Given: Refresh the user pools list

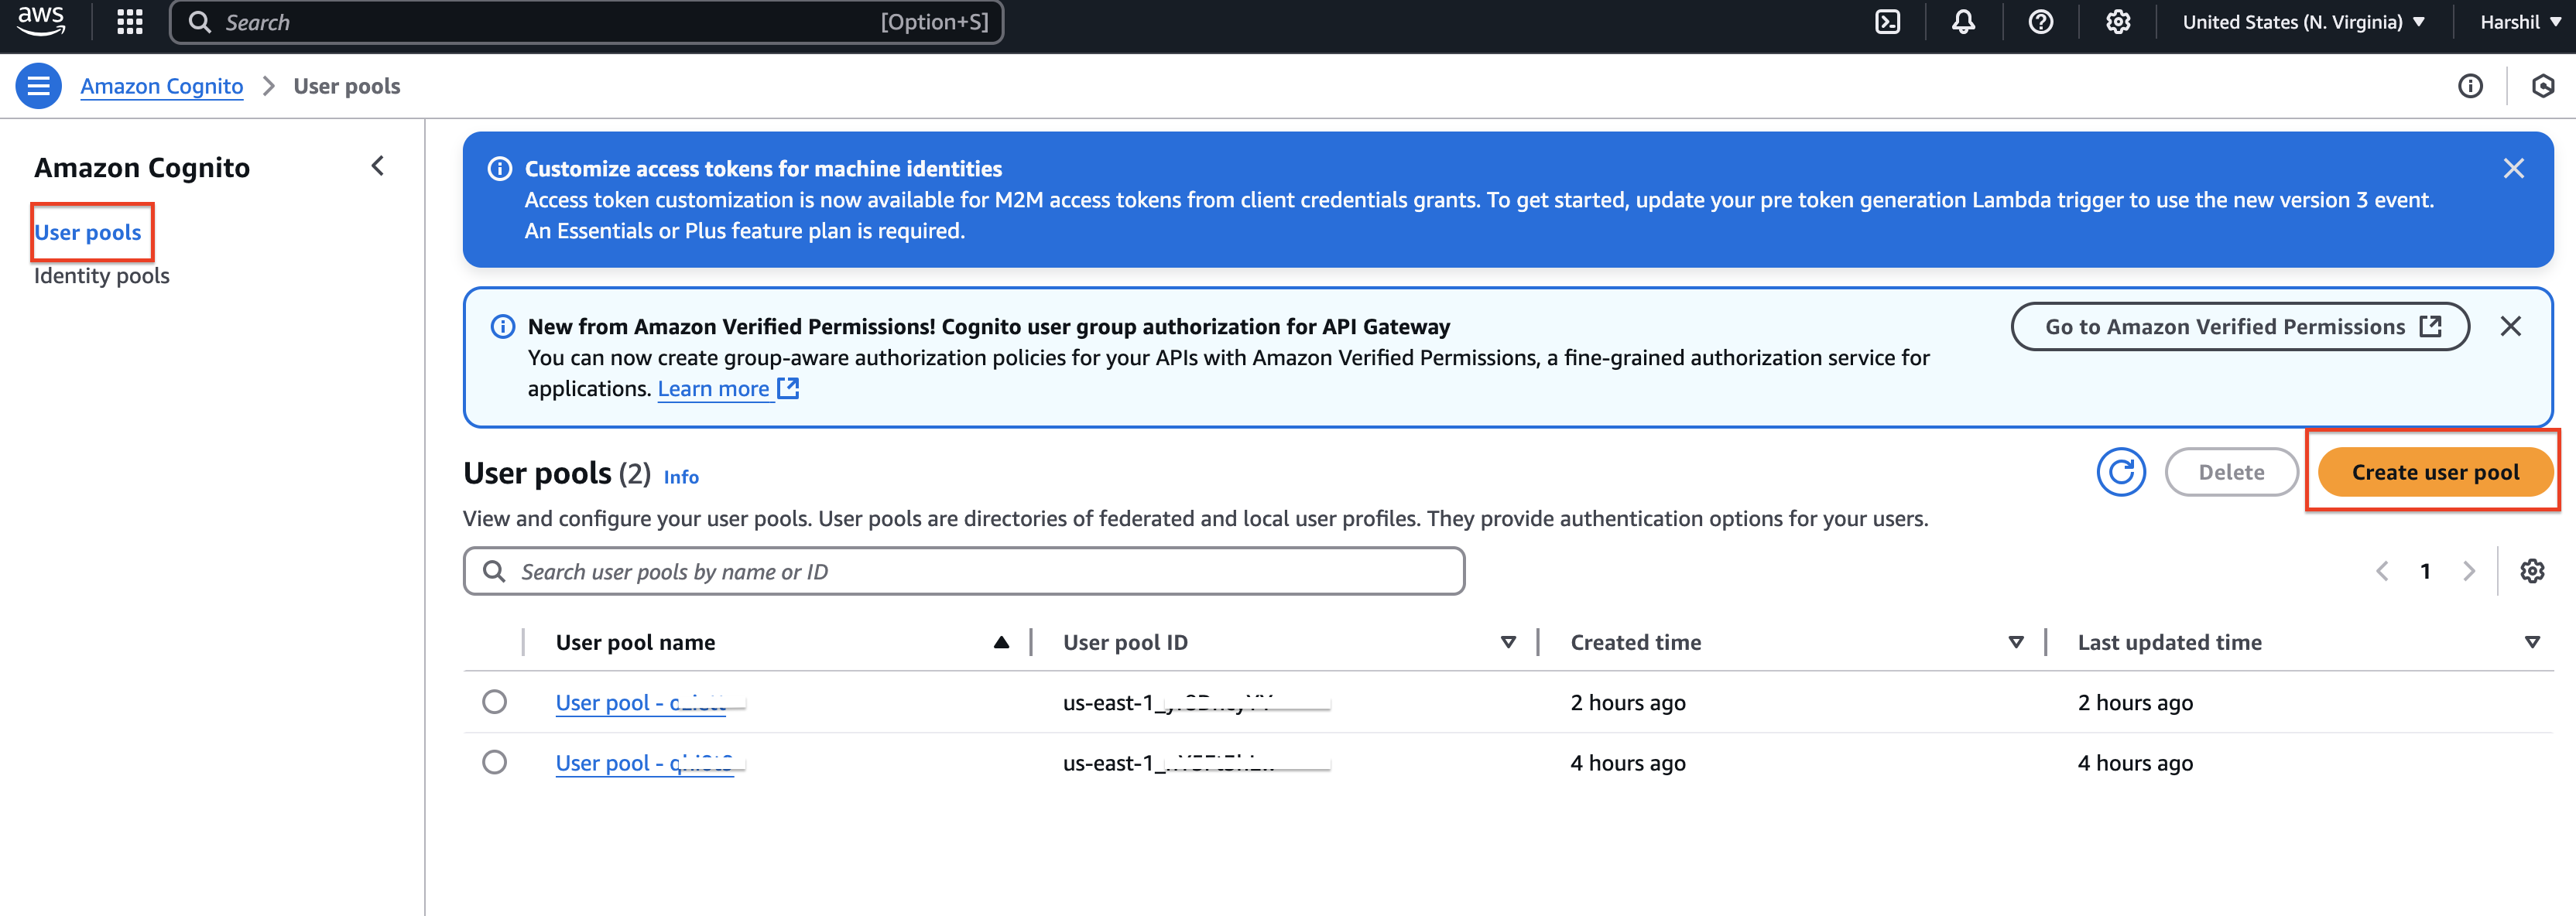Looking at the screenshot, I should [x=2121, y=472].
